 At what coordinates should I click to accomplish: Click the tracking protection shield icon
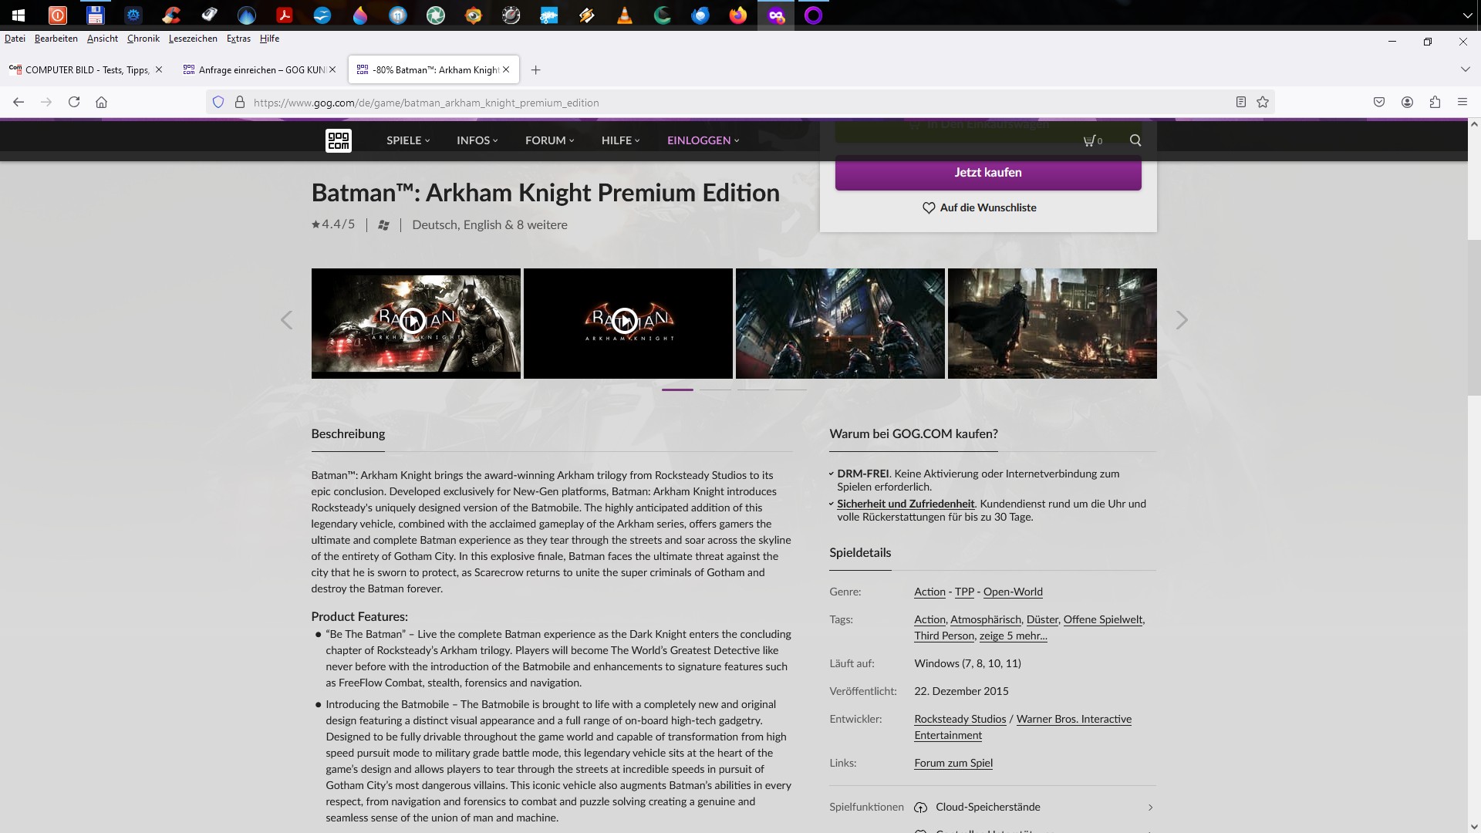[218, 102]
